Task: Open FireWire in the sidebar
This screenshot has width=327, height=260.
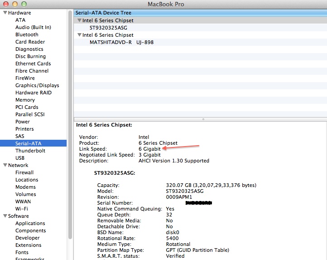Action: [25, 78]
